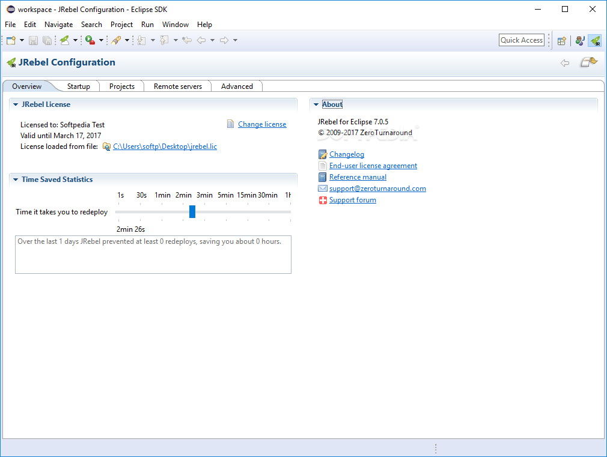Open the Next Annotation dropdown arrow
Viewport: 607px width, 457px height.
(153, 40)
